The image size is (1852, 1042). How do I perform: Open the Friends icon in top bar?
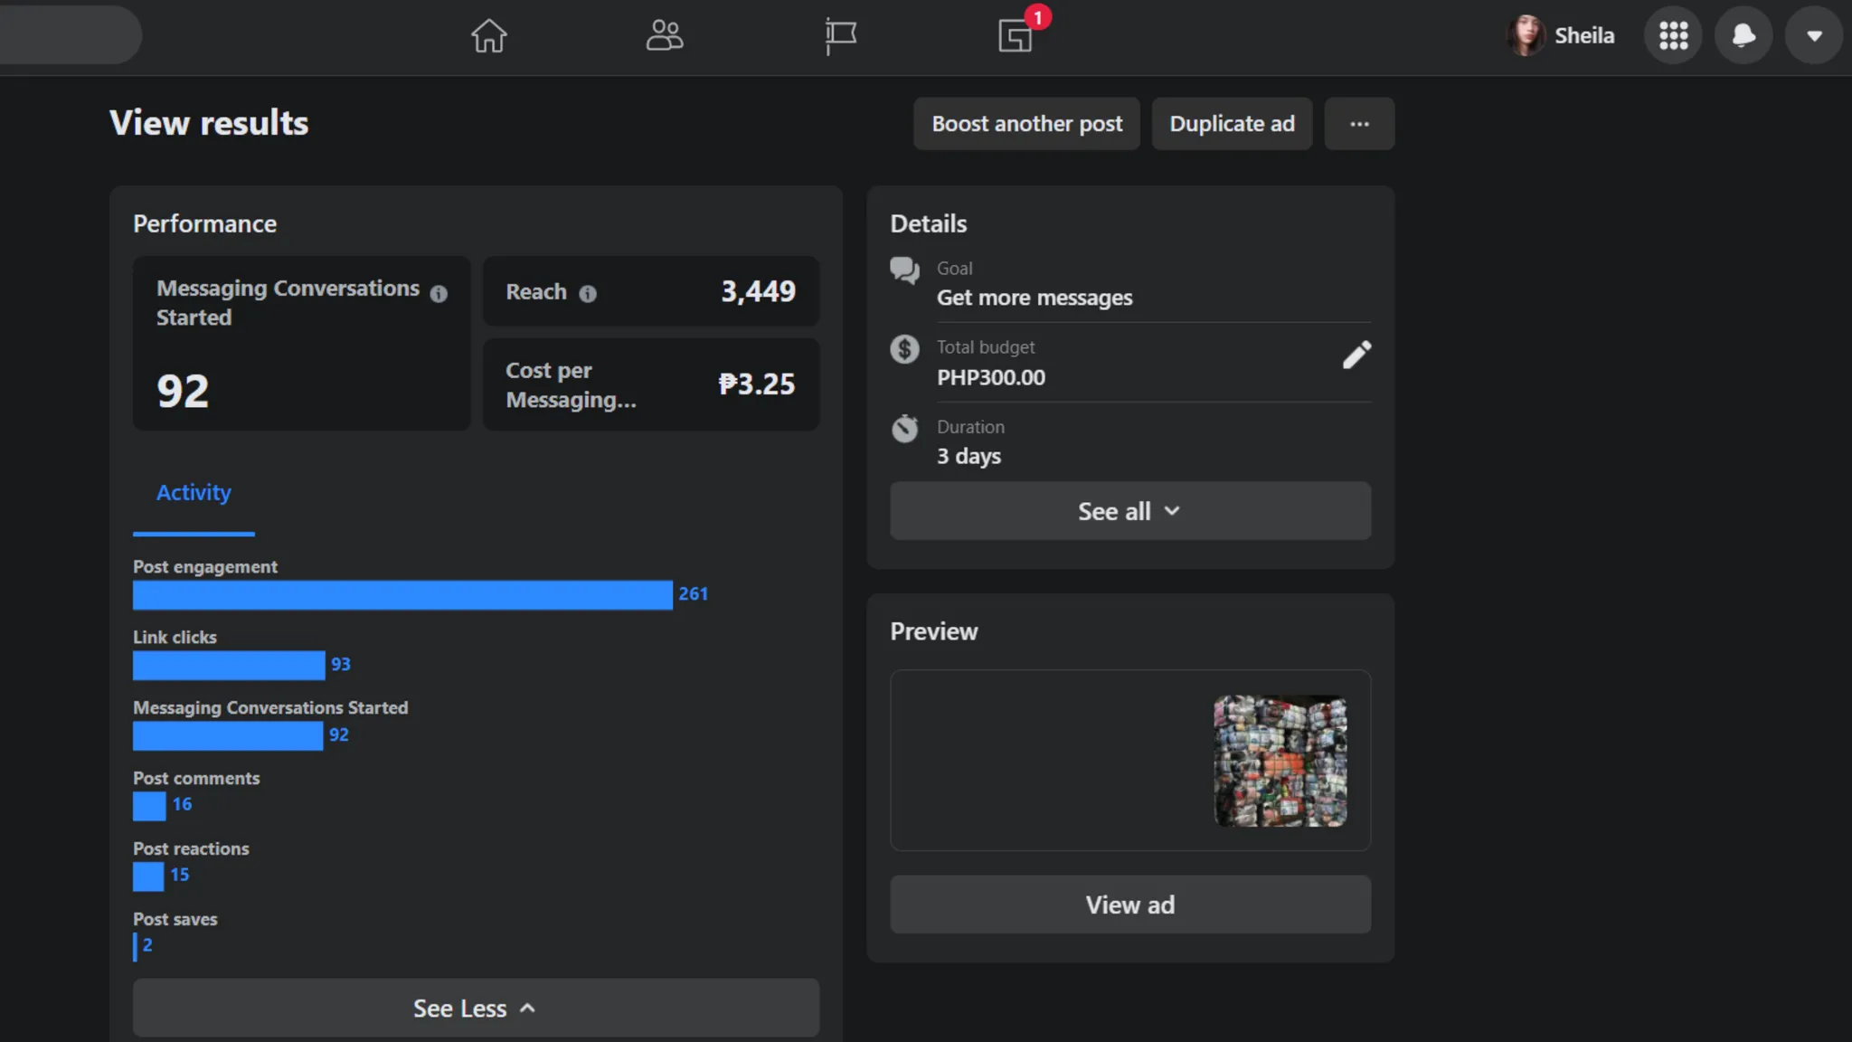[664, 36]
